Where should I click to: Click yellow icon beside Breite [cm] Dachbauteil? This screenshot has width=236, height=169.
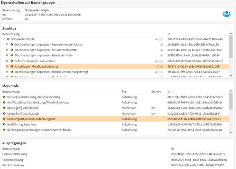coord(4,108)
